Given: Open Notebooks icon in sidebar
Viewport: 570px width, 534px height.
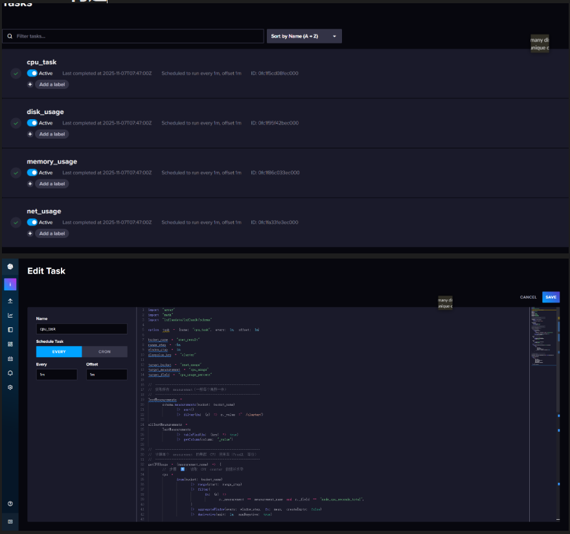Looking at the screenshot, I should (10, 330).
